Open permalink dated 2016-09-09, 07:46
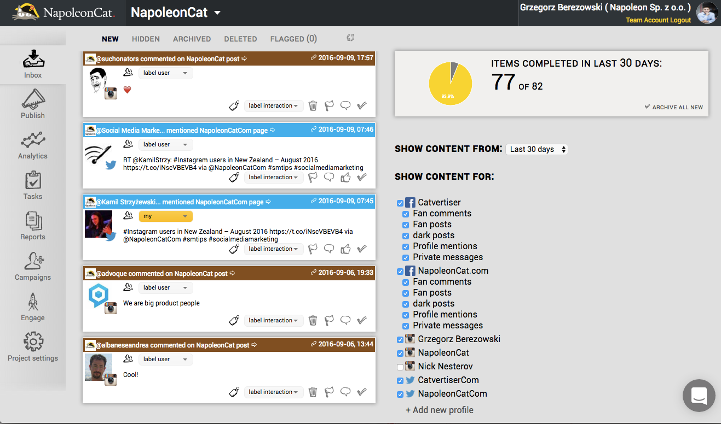Viewport: 721px width, 424px height. (x=342, y=129)
